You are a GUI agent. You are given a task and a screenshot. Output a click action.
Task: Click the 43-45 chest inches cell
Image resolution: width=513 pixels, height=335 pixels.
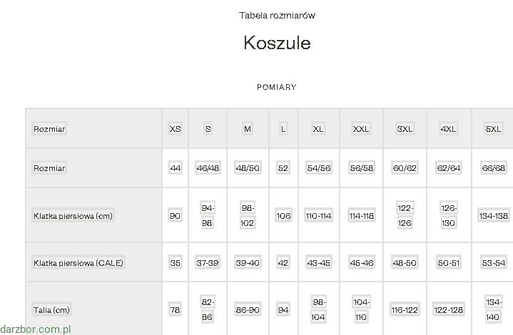coord(319,263)
